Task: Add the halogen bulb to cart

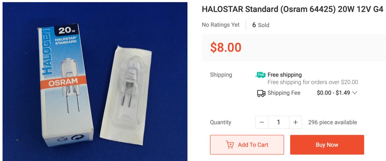Action: pyautogui.click(x=247, y=145)
